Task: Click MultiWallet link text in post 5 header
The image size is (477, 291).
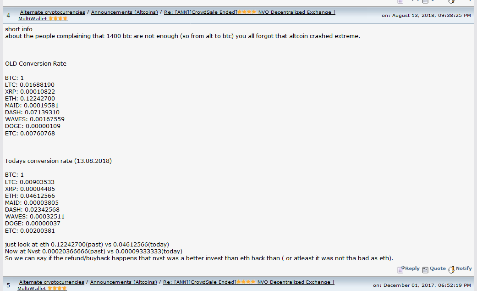Action: 32,289
